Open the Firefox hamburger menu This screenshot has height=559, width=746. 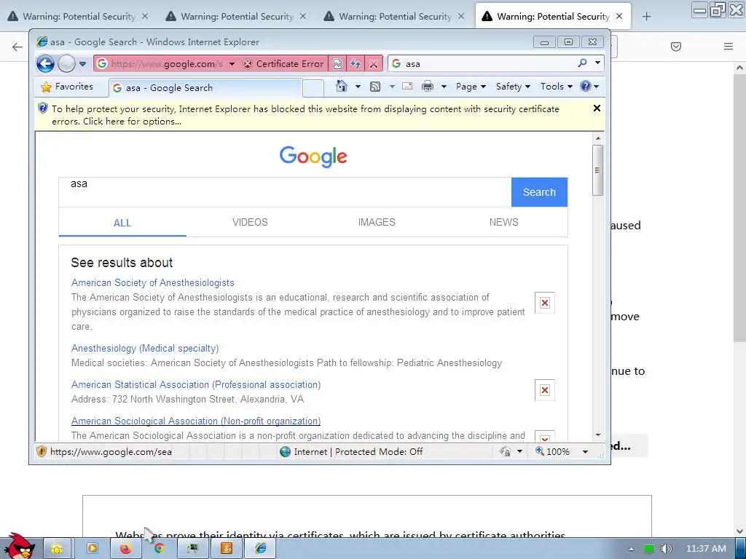(x=729, y=47)
